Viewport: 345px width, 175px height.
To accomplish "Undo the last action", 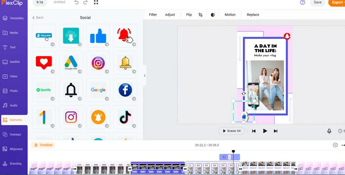I will point(76,2).
